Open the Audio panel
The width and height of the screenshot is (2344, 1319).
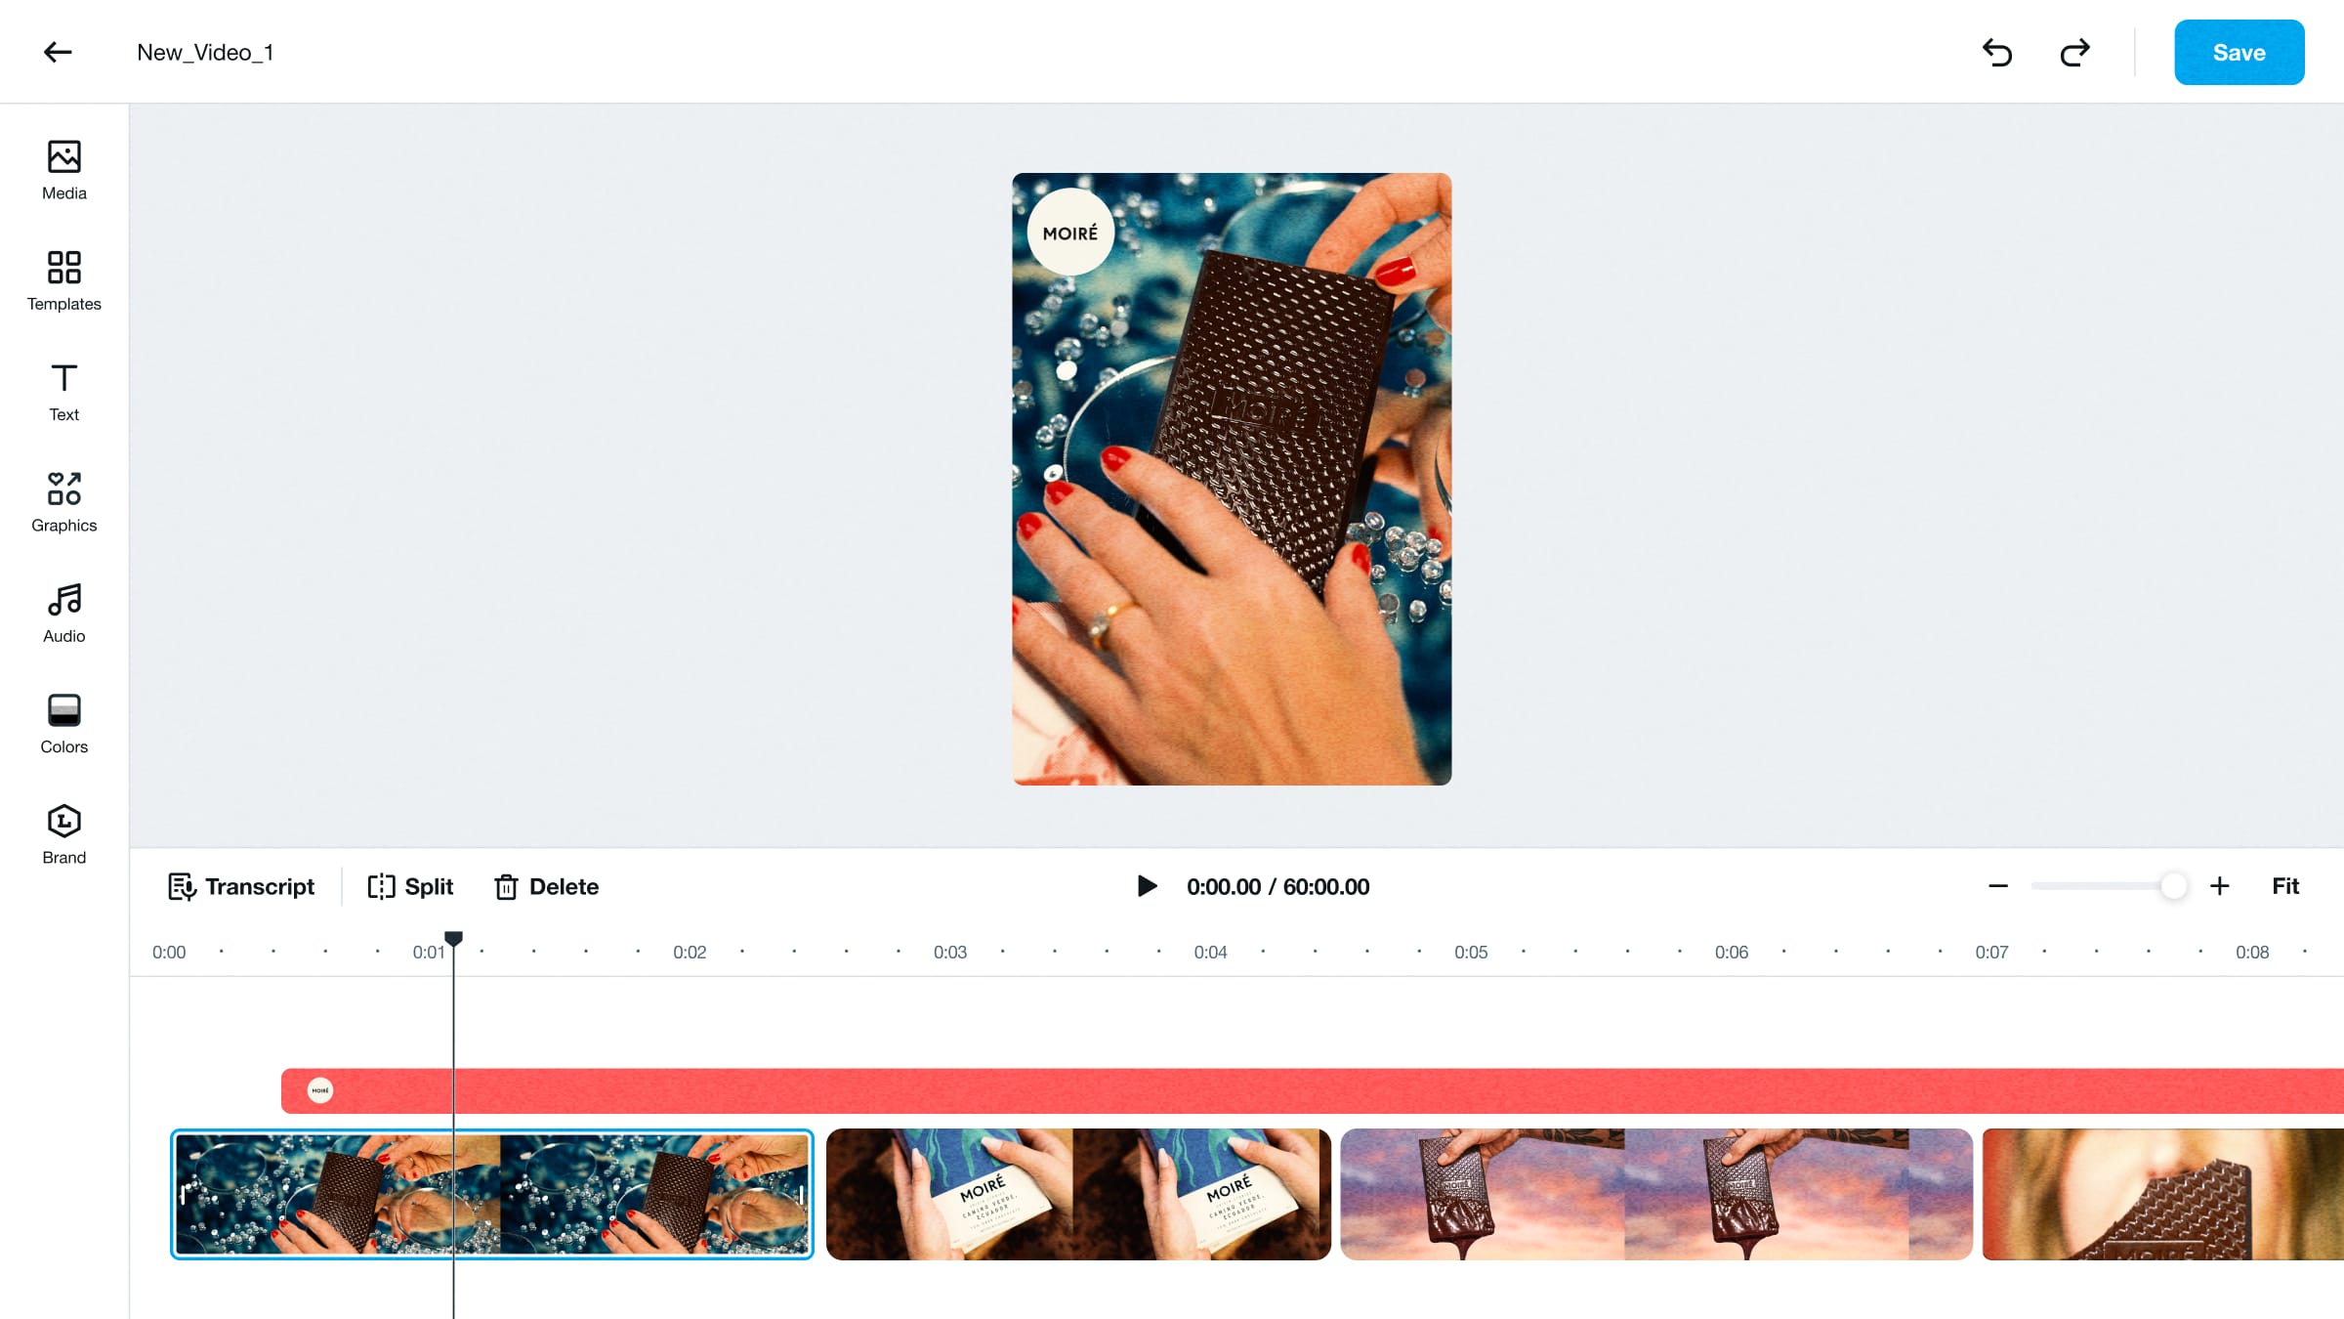(x=63, y=612)
